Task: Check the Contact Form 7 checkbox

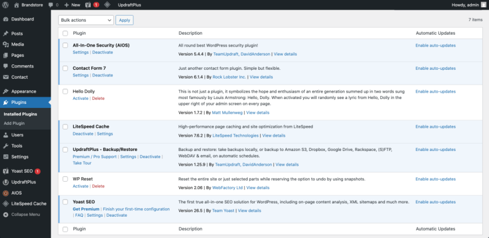Action: 65,68
